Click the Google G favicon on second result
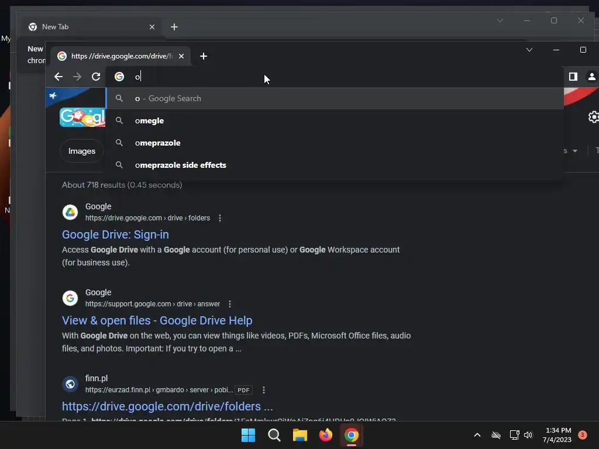 pyautogui.click(x=70, y=298)
